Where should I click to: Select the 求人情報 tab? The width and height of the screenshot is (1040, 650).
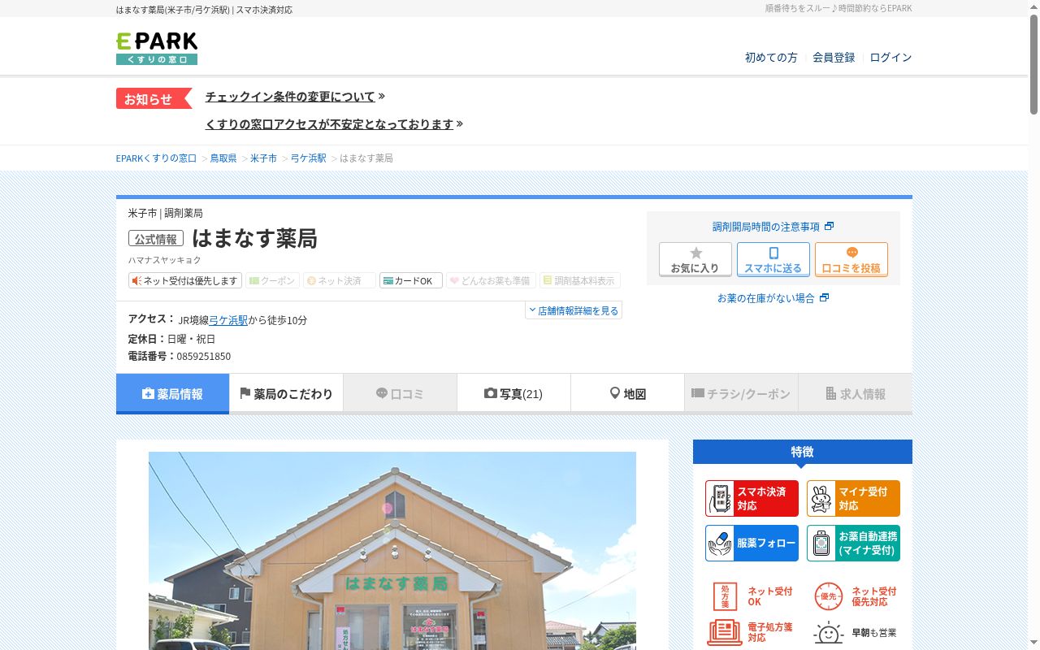[856, 394]
